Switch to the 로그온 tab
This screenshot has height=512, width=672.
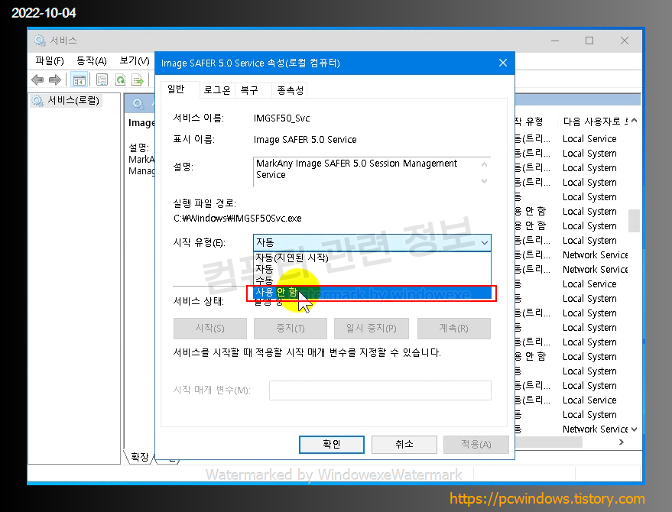point(217,90)
